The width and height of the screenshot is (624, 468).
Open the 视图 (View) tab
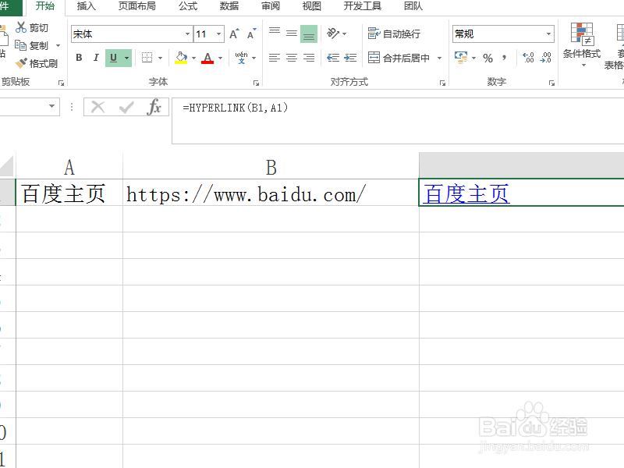(311, 6)
